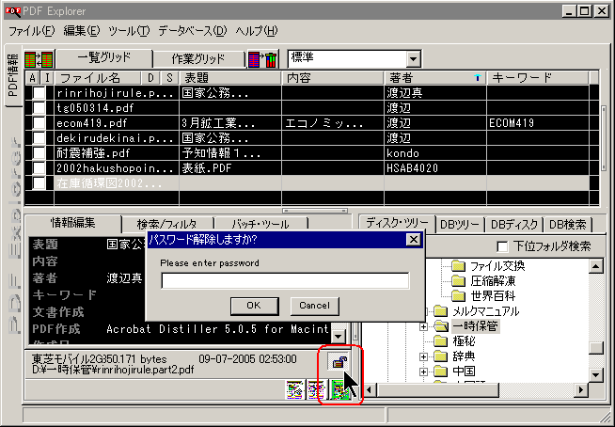This screenshot has width=615, height=427.
Task: Close the password dialog with the X
Action: (x=412, y=239)
